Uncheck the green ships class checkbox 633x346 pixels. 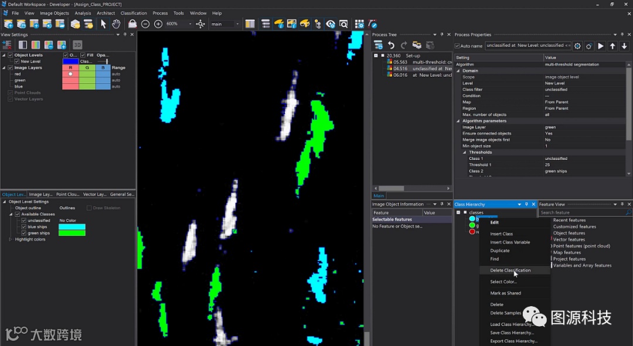pos(24,233)
